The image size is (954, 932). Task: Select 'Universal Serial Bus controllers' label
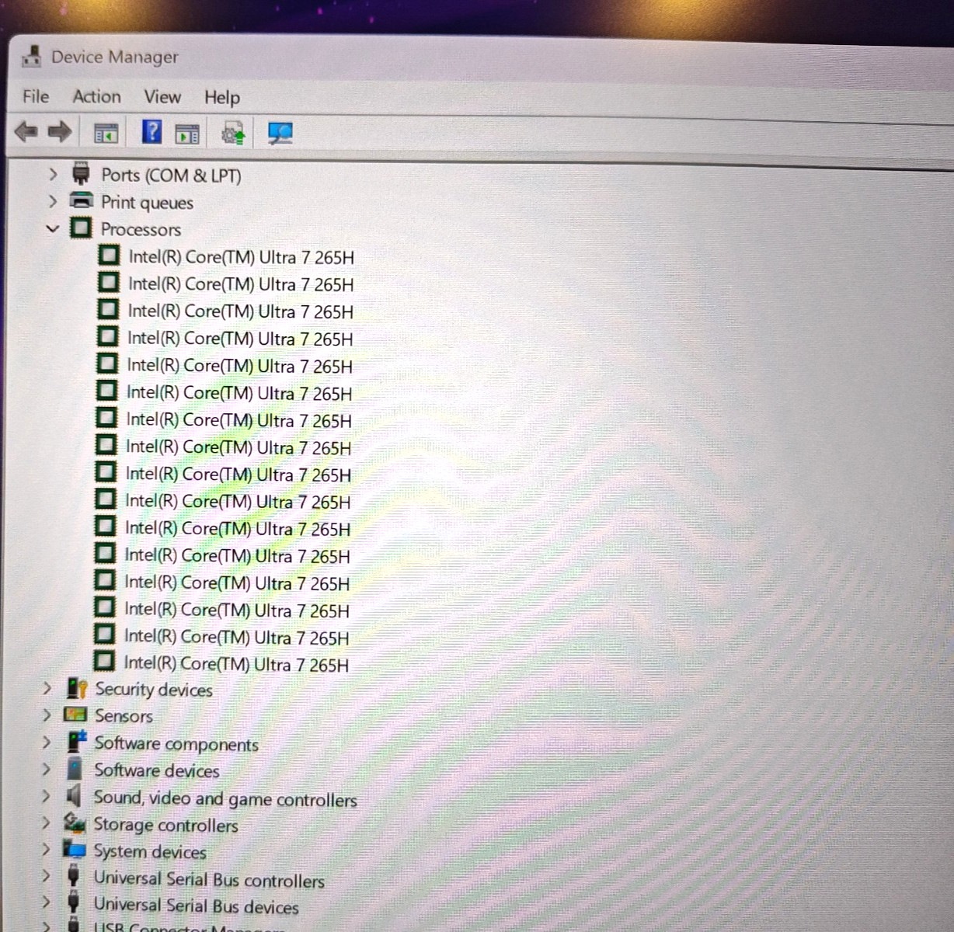pos(209,879)
